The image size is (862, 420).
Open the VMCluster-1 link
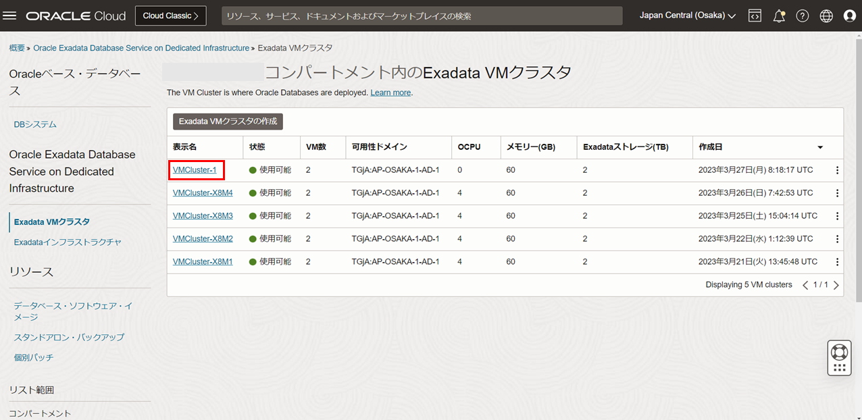[x=195, y=170]
